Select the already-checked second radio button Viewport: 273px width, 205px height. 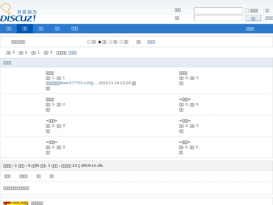click(100, 42)
